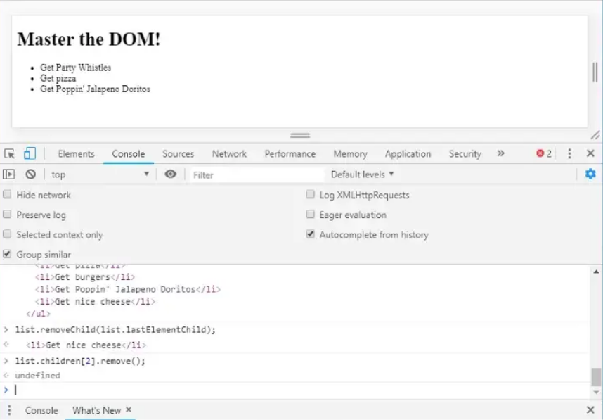Disable Autocomplete from history checkbox

(x=311, y=234)
